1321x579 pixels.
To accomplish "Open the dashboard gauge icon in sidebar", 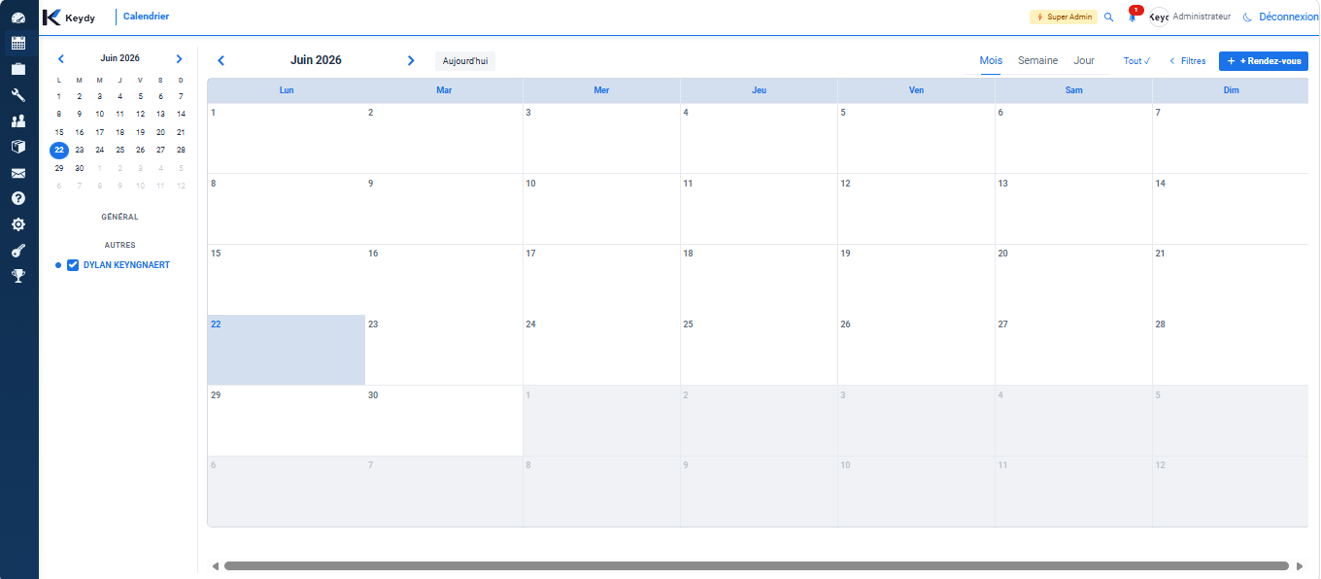I will (x=17, y=17).
